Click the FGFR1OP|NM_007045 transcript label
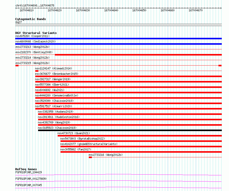The image size is (229, 191). (29, 185)
